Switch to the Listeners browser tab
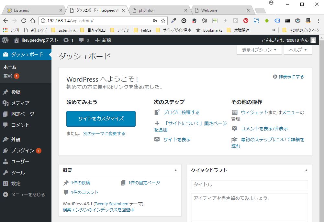324x222 pixels. pos(34,10)
